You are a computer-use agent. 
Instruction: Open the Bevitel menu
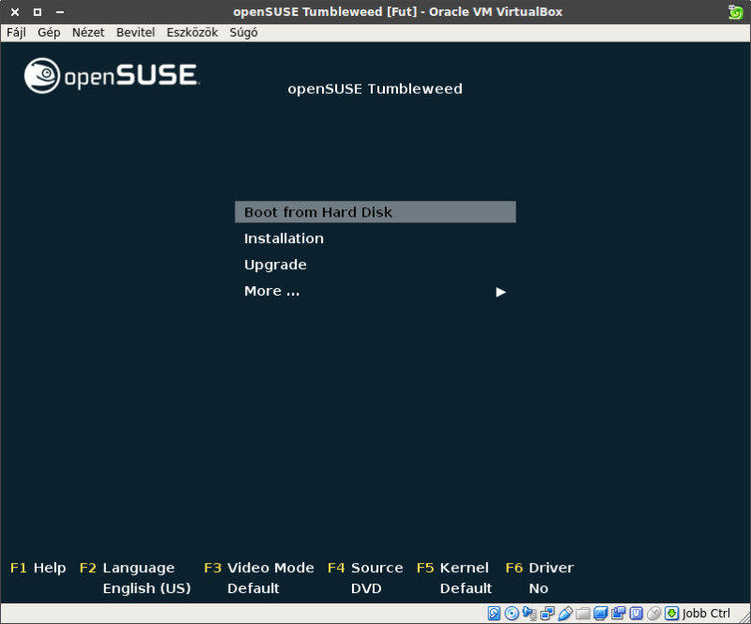click(135, 33)
